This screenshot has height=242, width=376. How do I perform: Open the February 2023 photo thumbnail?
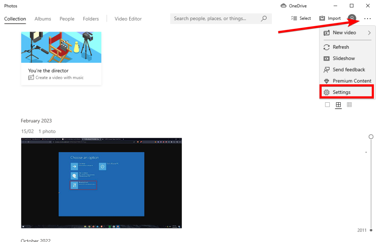(101, 183)
